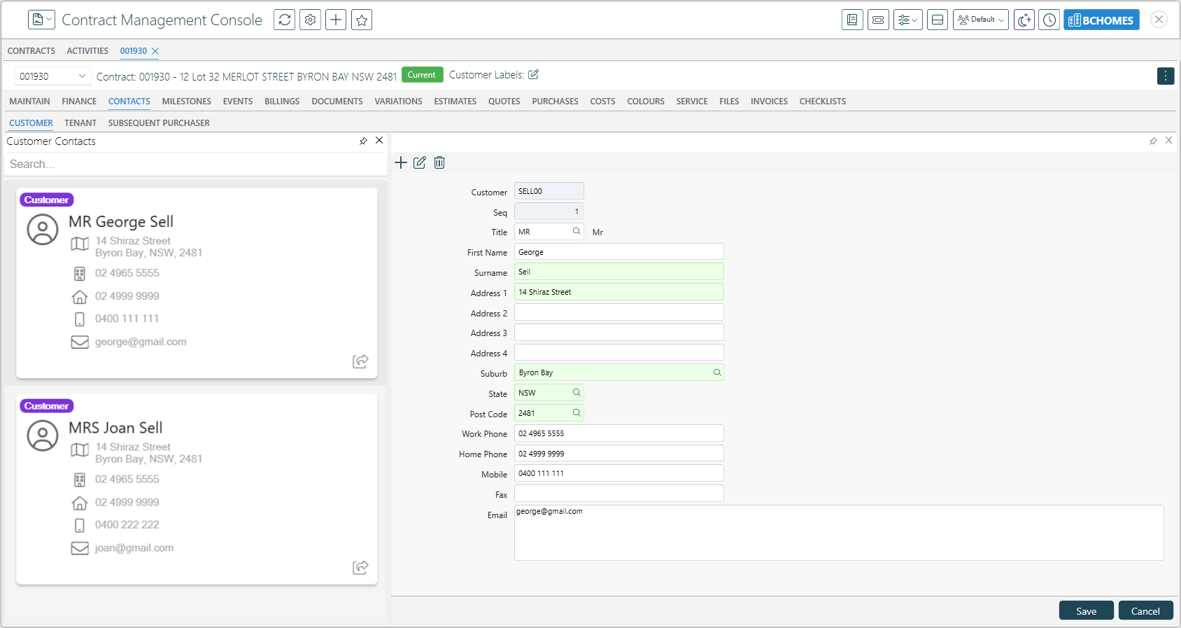Open the sliders options dropdown in the top toolbar
The width and height of the screenshot is (1181, 628).
tap(908, 20)
